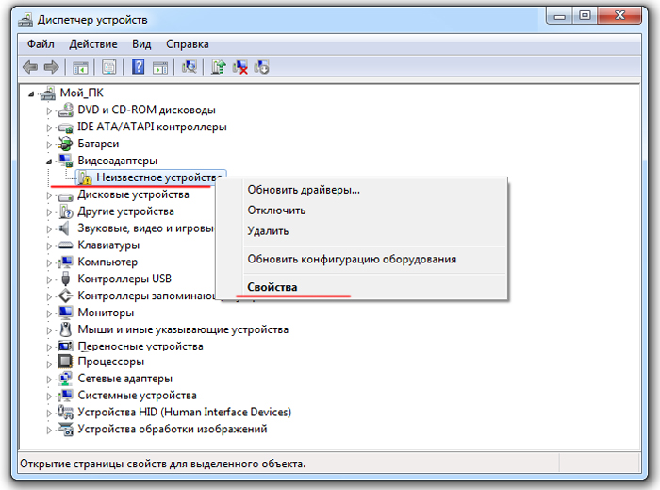Expand the Процессоры tree node
This screenshot has height=490, width=660.
coord(49,362)
